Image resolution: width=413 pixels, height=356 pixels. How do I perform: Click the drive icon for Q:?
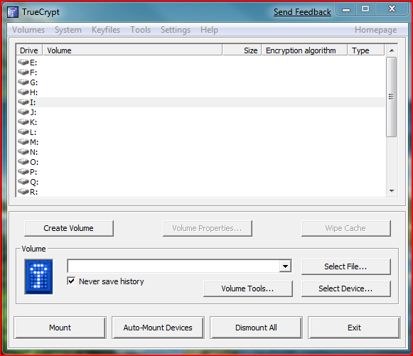[x=23, y=182]
